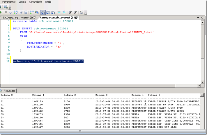Decrease the indent of the selection

70,12
